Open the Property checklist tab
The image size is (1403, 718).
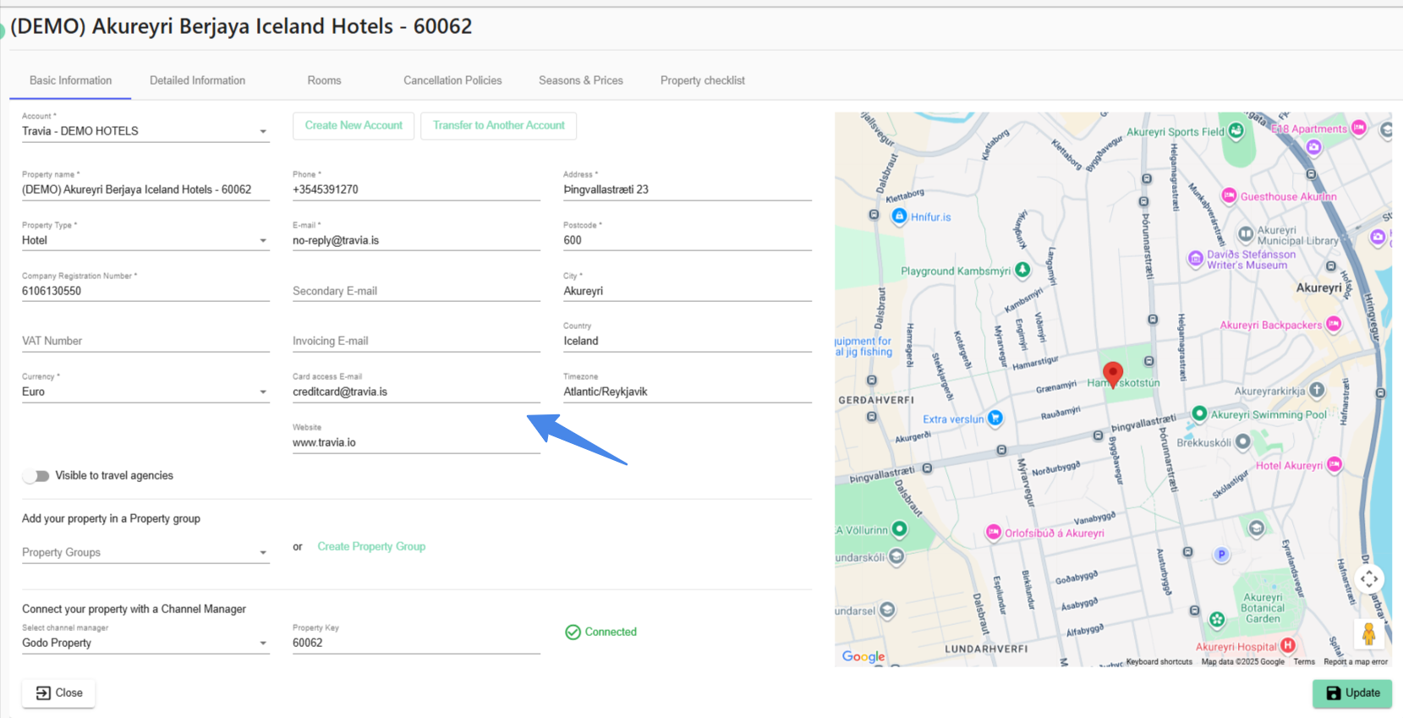click(x=703, y=80)
